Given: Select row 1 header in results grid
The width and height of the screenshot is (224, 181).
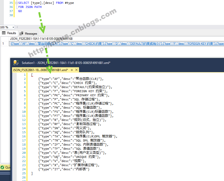Looking at the screenshot, I should 3,44.
